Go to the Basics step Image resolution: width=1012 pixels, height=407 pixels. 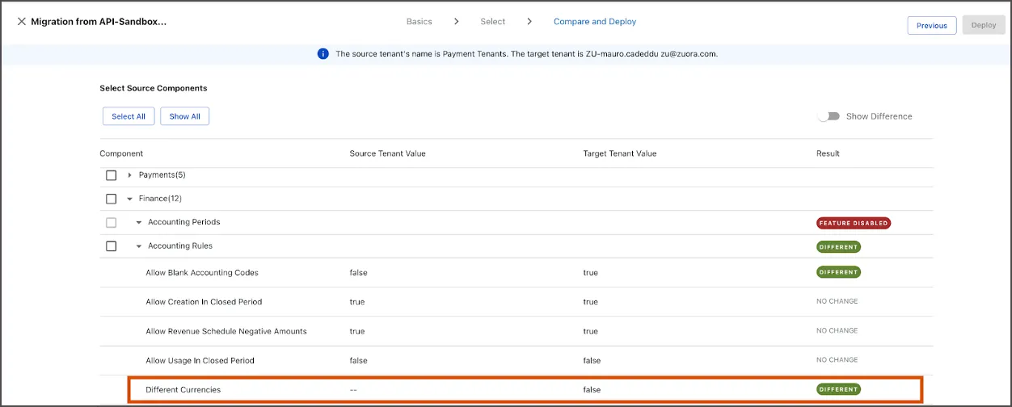coord(419,22)
